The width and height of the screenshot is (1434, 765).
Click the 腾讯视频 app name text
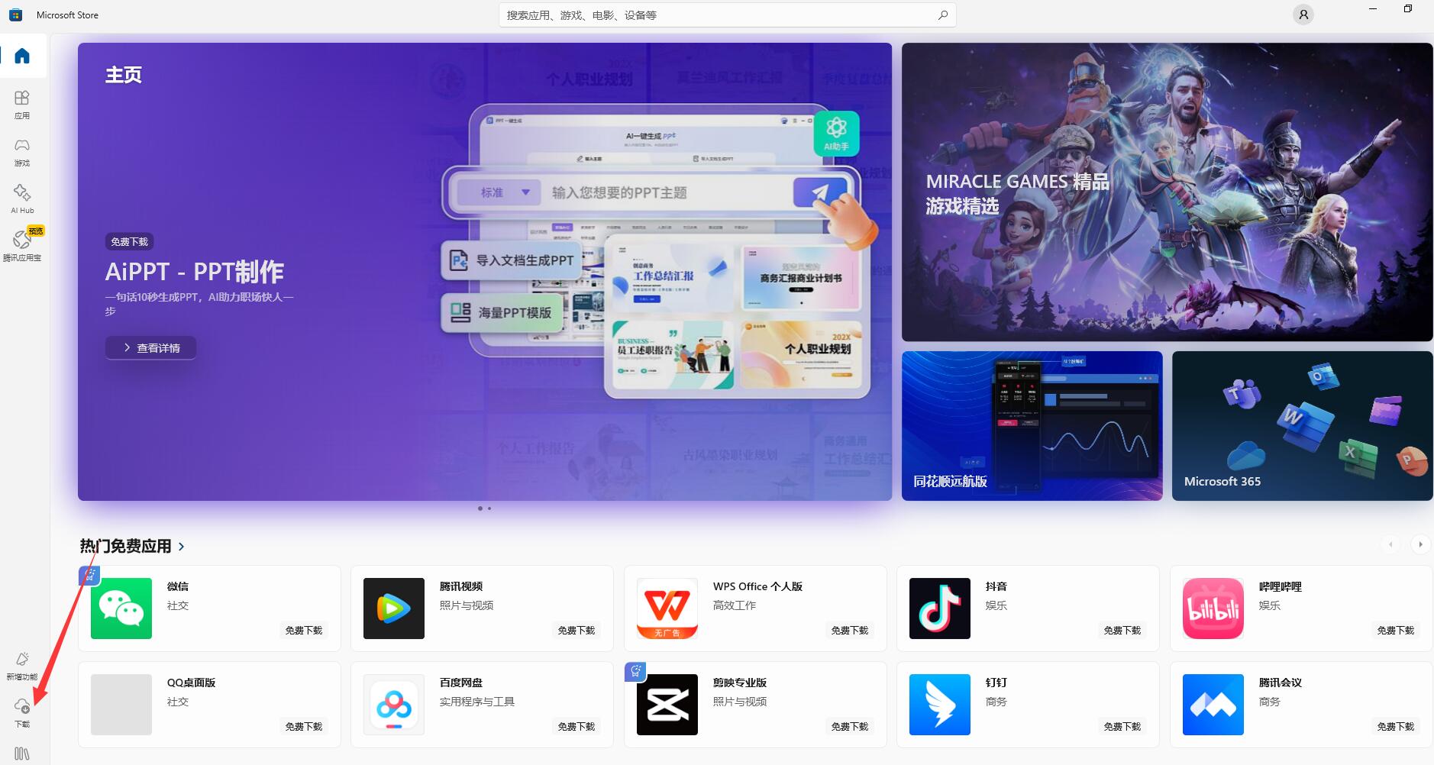click(461, 586)
